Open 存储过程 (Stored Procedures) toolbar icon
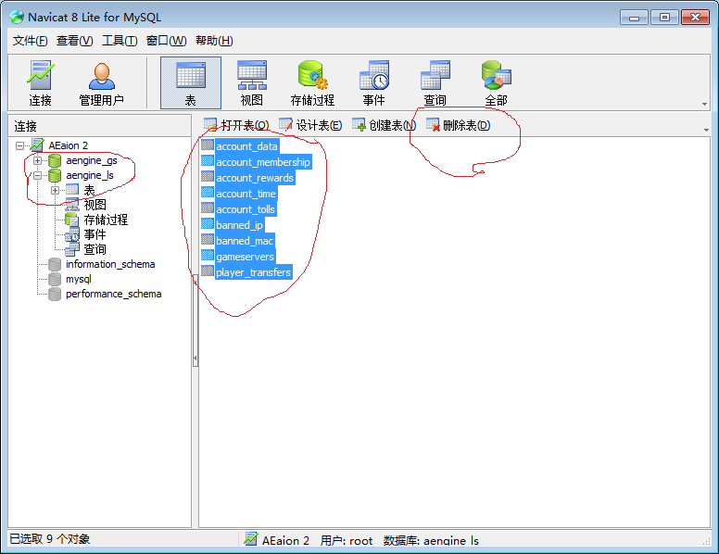719x554 pixels. tap(312, 83)
